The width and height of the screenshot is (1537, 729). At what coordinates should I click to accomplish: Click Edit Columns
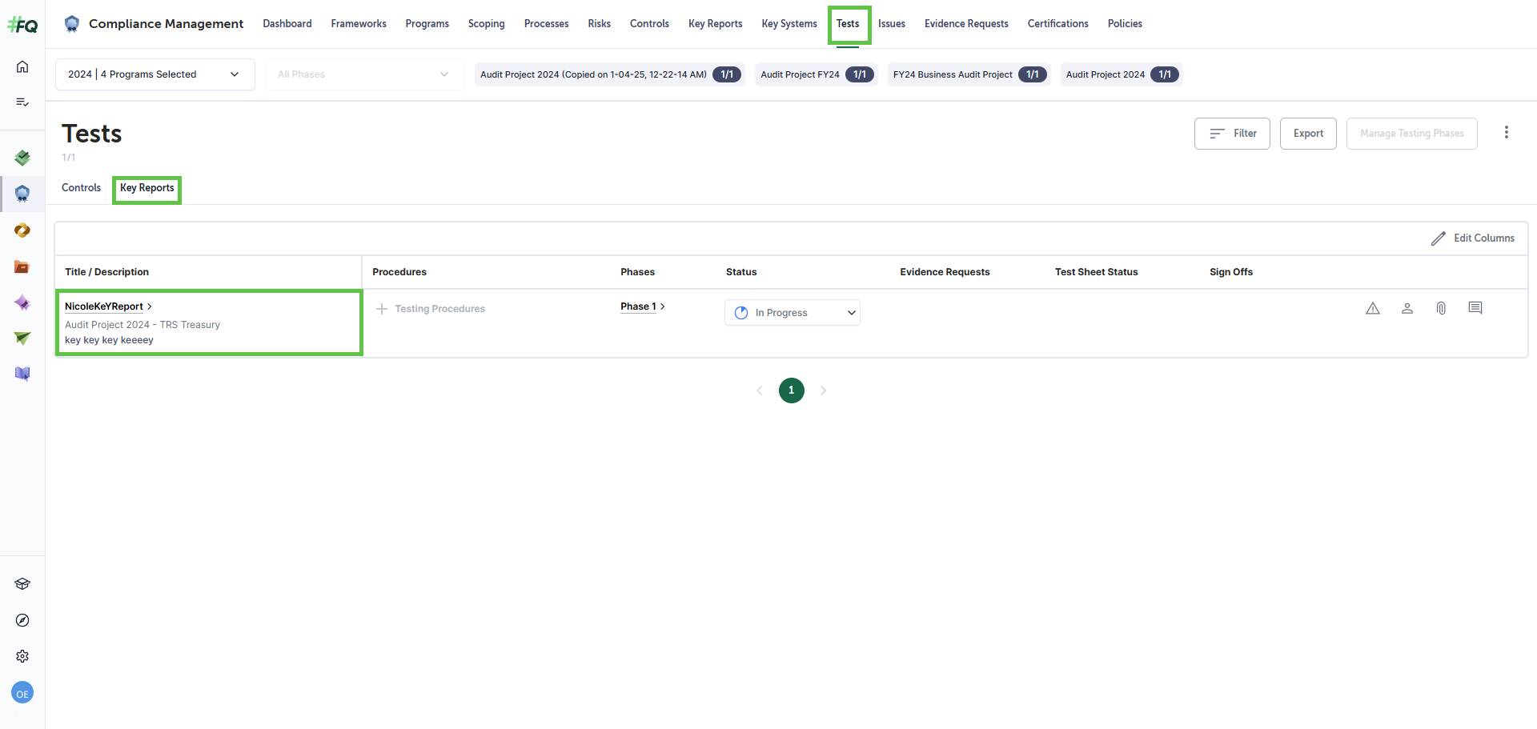click(1472, 238)
